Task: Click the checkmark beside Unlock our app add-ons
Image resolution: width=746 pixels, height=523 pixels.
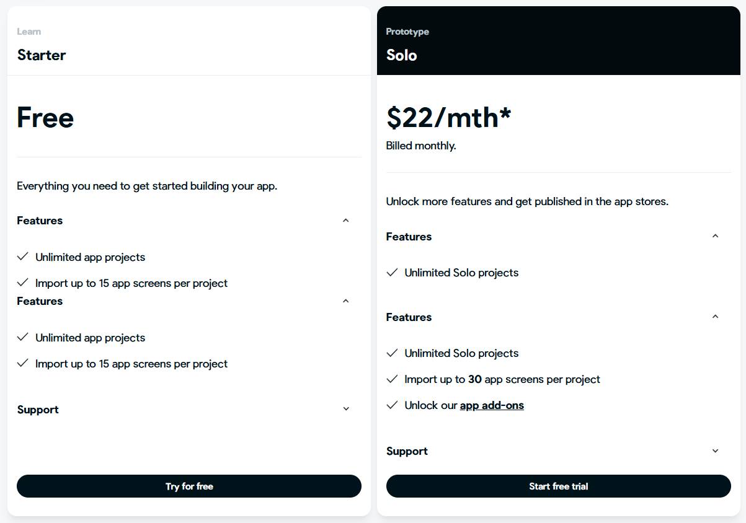Action: click(392, 405)
